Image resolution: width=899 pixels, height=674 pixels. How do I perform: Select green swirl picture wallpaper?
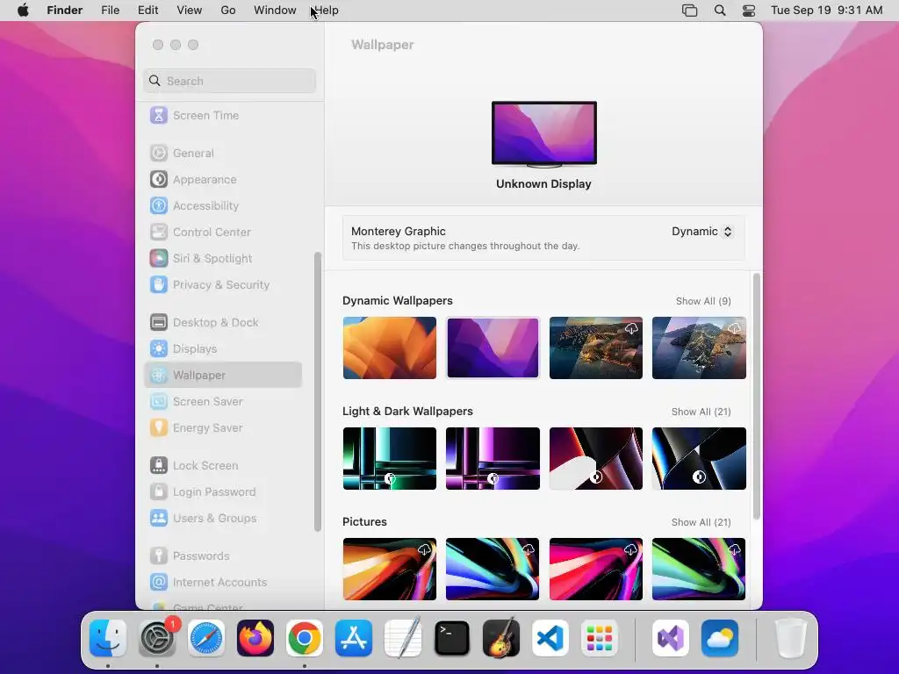699,569
